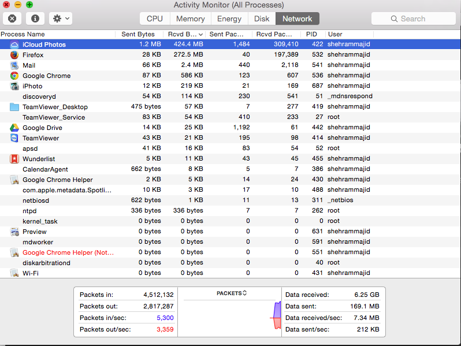Open the gear actions dropdown
The width and height of the screenshot is (461, 346).
point(61,18)
